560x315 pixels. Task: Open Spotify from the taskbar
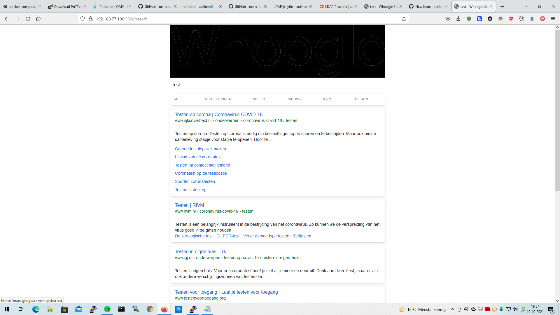pos(107,309)
